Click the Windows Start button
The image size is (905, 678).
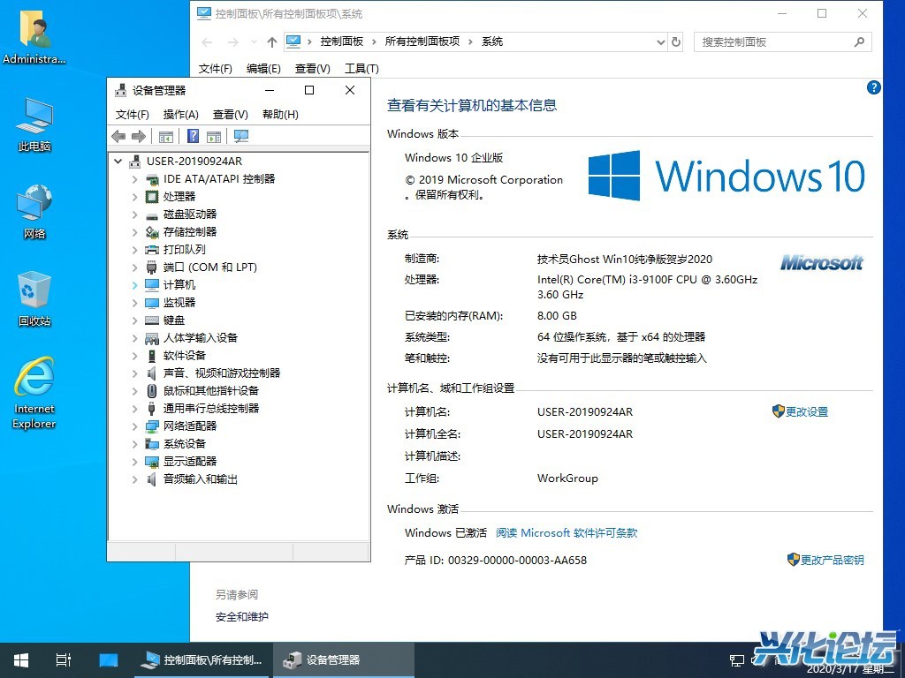tap(20, 660)
